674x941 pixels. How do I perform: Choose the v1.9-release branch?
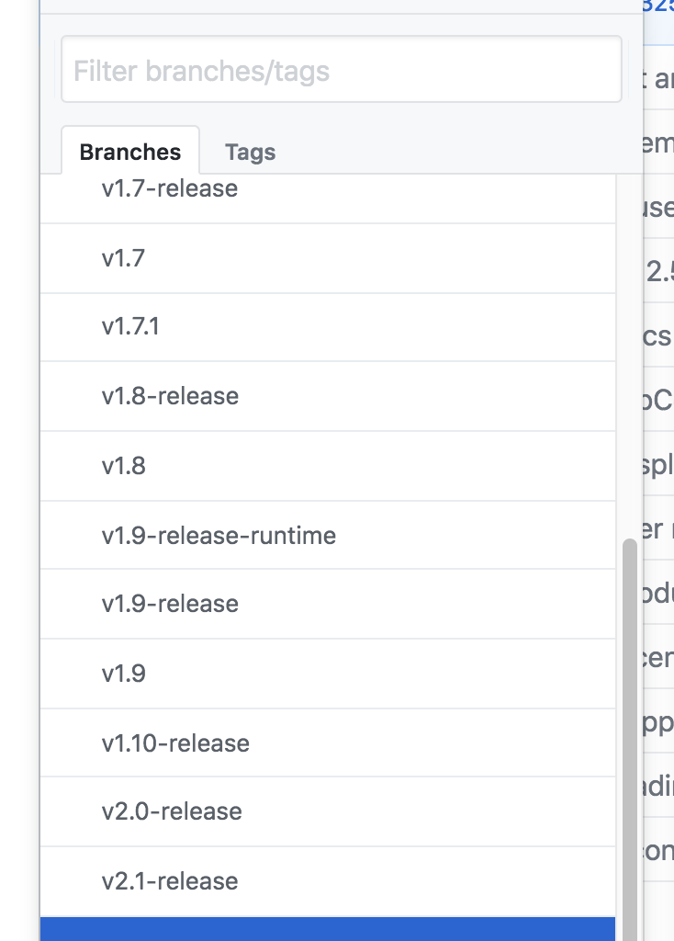tap(170, 604)
